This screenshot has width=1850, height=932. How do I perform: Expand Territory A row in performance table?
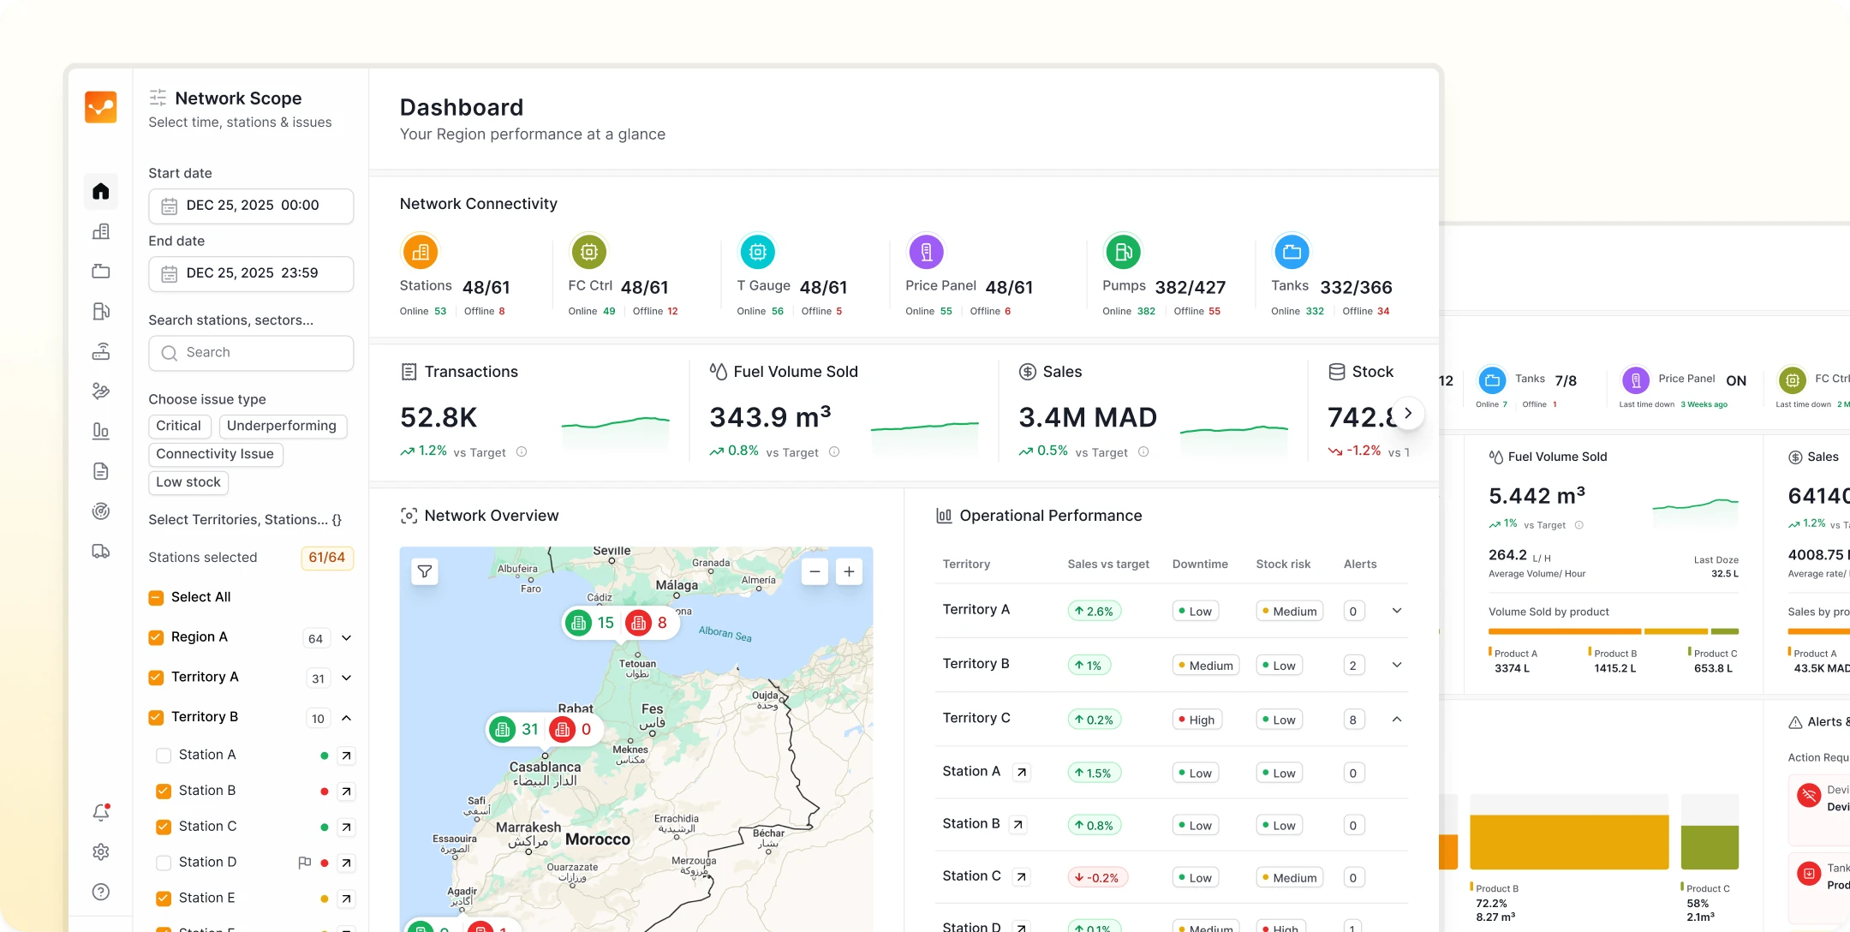(x=1397, y=611)
